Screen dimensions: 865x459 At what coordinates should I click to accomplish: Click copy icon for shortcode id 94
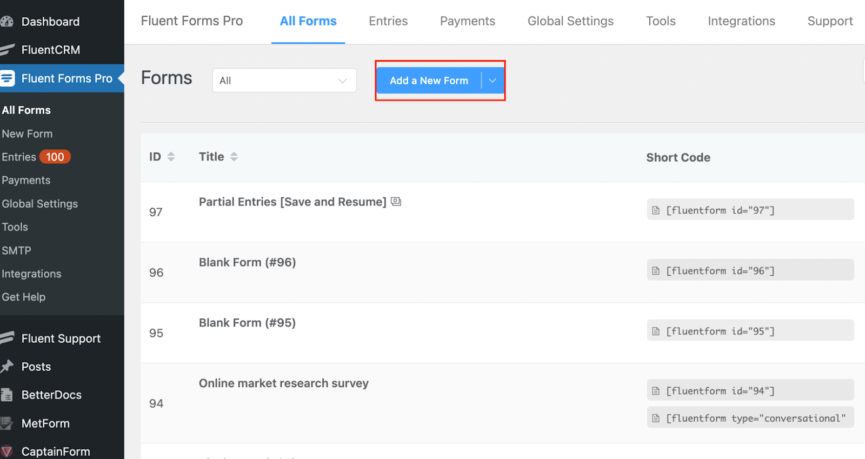(x=656, y=391)
